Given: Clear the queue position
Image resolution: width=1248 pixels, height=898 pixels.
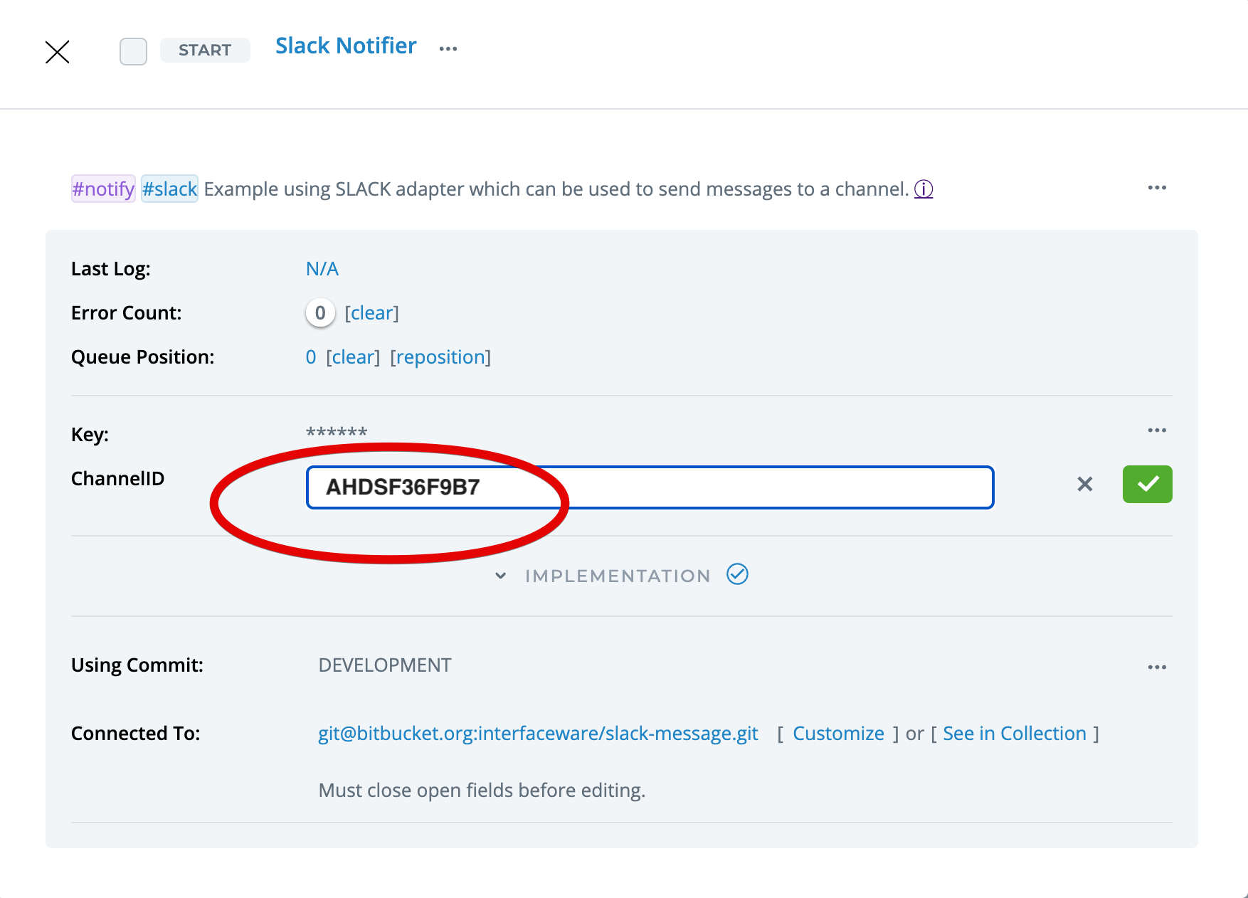Looking at the screenshot, I should (353, 357).
